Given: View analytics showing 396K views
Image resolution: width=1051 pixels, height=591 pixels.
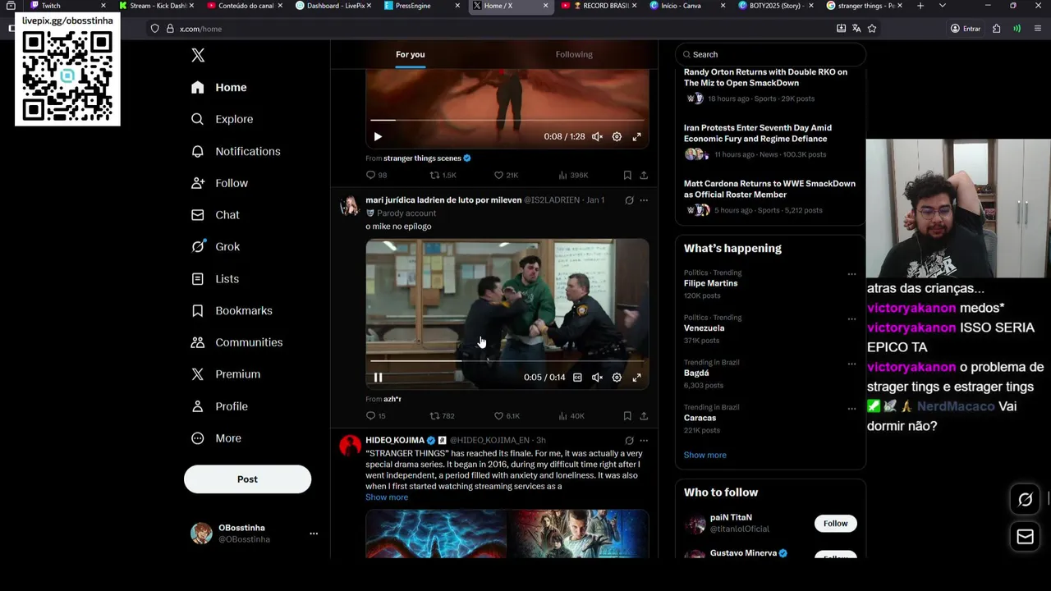Looking at the screenshot, I should pos(573,175).
